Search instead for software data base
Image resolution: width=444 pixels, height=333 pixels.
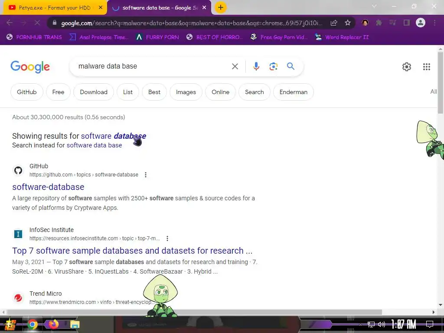[94, 145]
